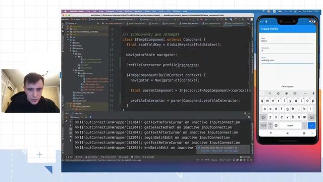Click the Create Profile app bar title

pyautogui.click(x=269, y=29)
